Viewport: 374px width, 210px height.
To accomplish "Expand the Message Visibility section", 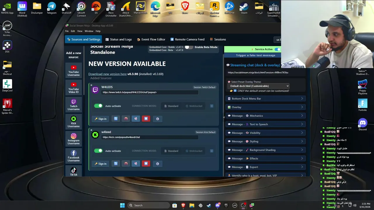I will (x=266, y=133).
